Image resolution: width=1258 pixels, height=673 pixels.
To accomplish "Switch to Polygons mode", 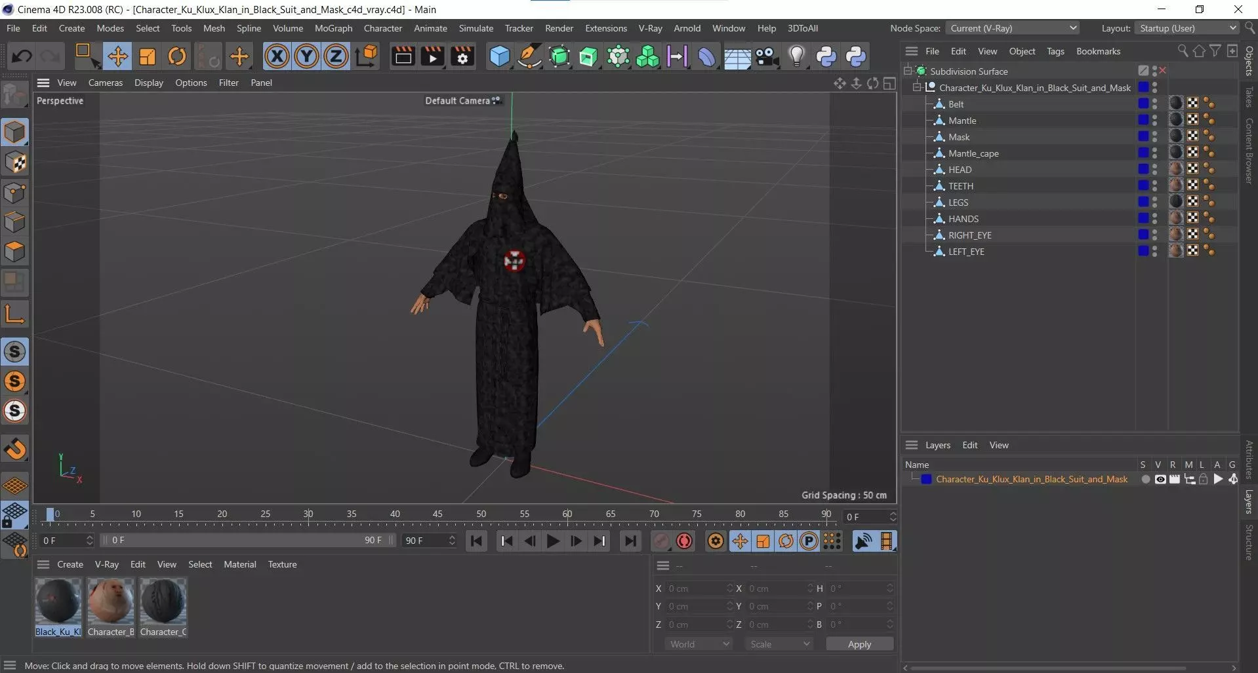I will pyautogui.click(x=15, y=252).
